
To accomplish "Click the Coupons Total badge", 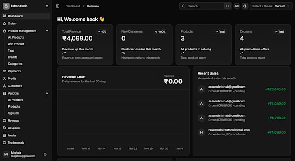I will [279, 32].
